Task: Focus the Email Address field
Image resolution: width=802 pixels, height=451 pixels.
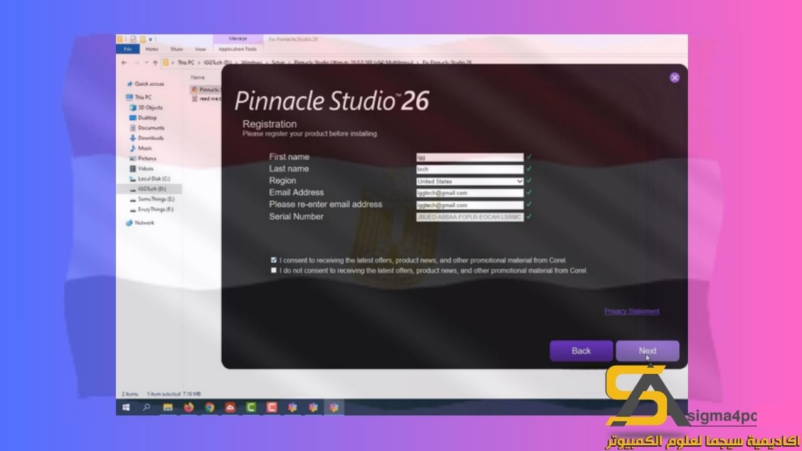Action: (x=469, y=193)
